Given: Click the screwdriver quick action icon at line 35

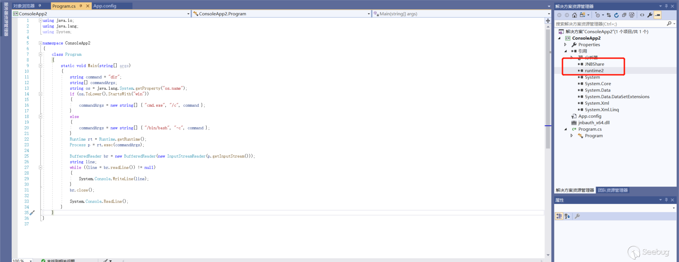Looking at the screenshot, I should [32, 213].
